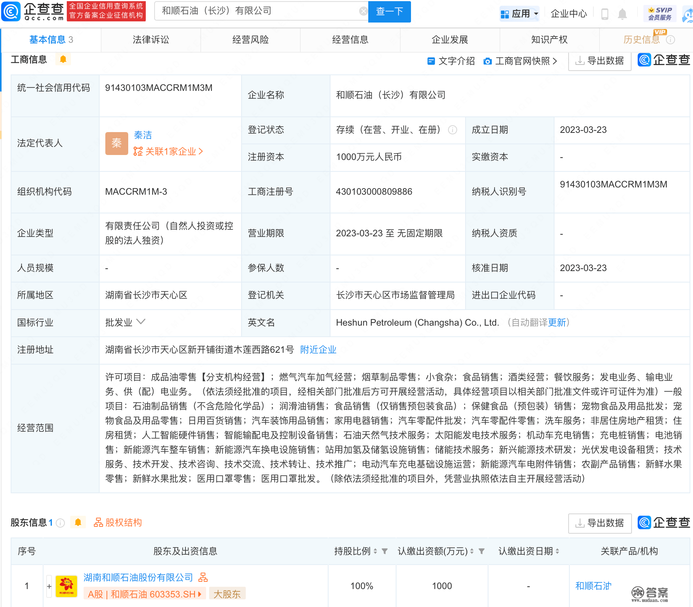Screen dimensions: 693x607
Task: Click the relation icon before 关联1家企业
Action: tap(138, 152)
